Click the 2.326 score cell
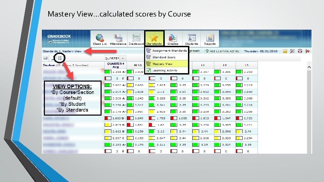 (203, 138)
